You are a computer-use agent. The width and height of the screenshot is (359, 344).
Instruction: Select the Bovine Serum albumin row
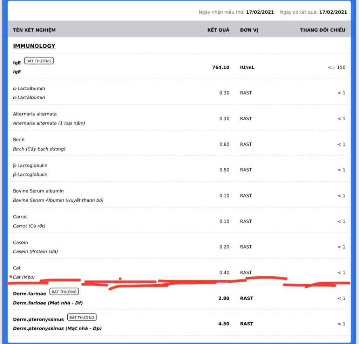[38, 191]
